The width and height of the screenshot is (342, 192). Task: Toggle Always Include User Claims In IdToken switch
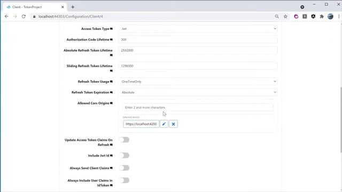(124, 180)
